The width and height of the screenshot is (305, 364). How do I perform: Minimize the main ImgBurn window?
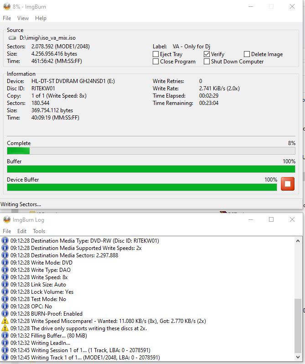[x=251, y=6]
